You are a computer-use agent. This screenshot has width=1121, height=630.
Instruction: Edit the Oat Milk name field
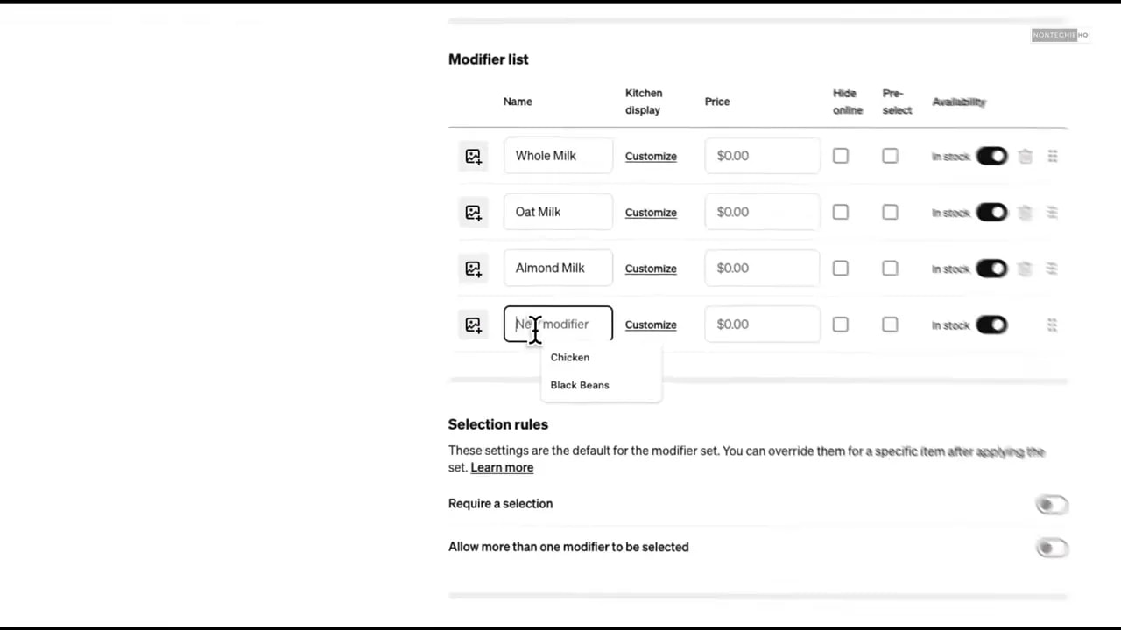(x=558, y=212)
